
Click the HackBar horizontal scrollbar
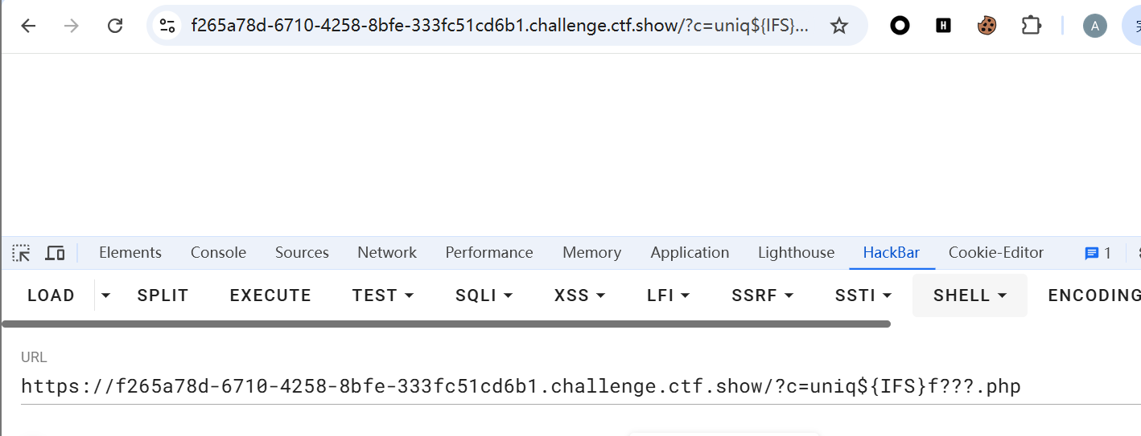coord(447,324)
